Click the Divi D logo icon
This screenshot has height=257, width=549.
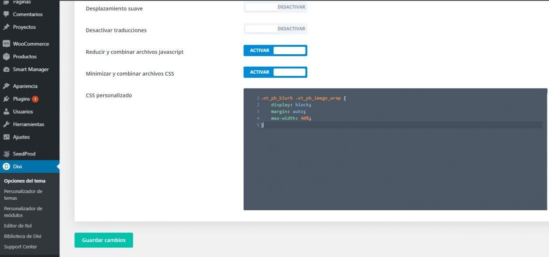[x=6, y=166]
